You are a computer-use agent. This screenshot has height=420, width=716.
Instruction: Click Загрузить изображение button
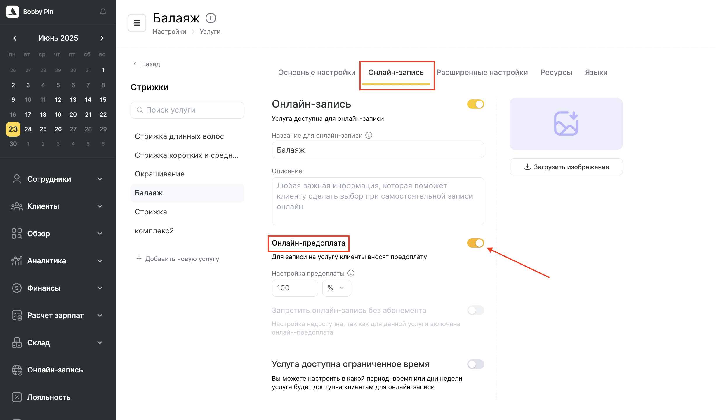(566, 167)
